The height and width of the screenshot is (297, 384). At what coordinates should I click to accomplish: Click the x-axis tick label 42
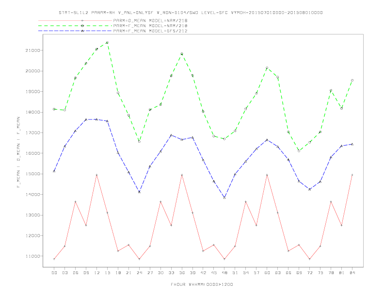[x=203, y=273]
